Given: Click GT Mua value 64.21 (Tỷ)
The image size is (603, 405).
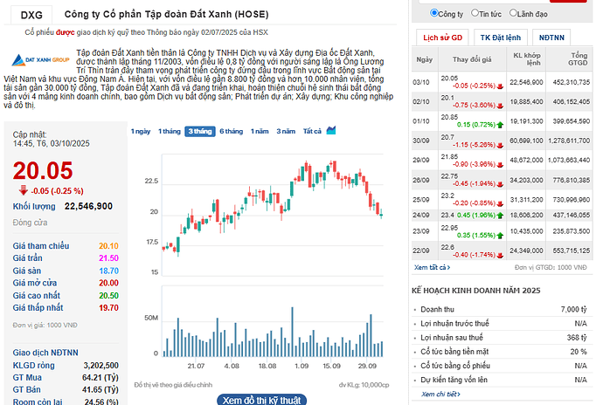Looking at the screenshot, I should coord(100,378).
